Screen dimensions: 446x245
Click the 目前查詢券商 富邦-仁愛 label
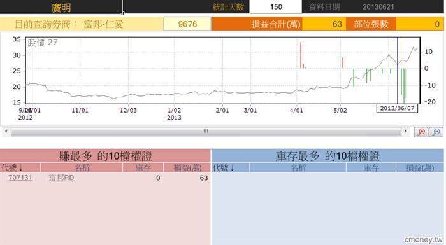(69, 24)
